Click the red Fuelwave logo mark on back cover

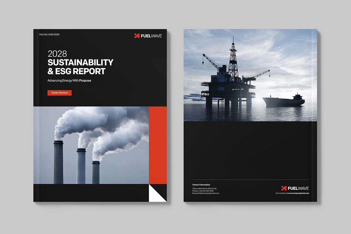284,188
